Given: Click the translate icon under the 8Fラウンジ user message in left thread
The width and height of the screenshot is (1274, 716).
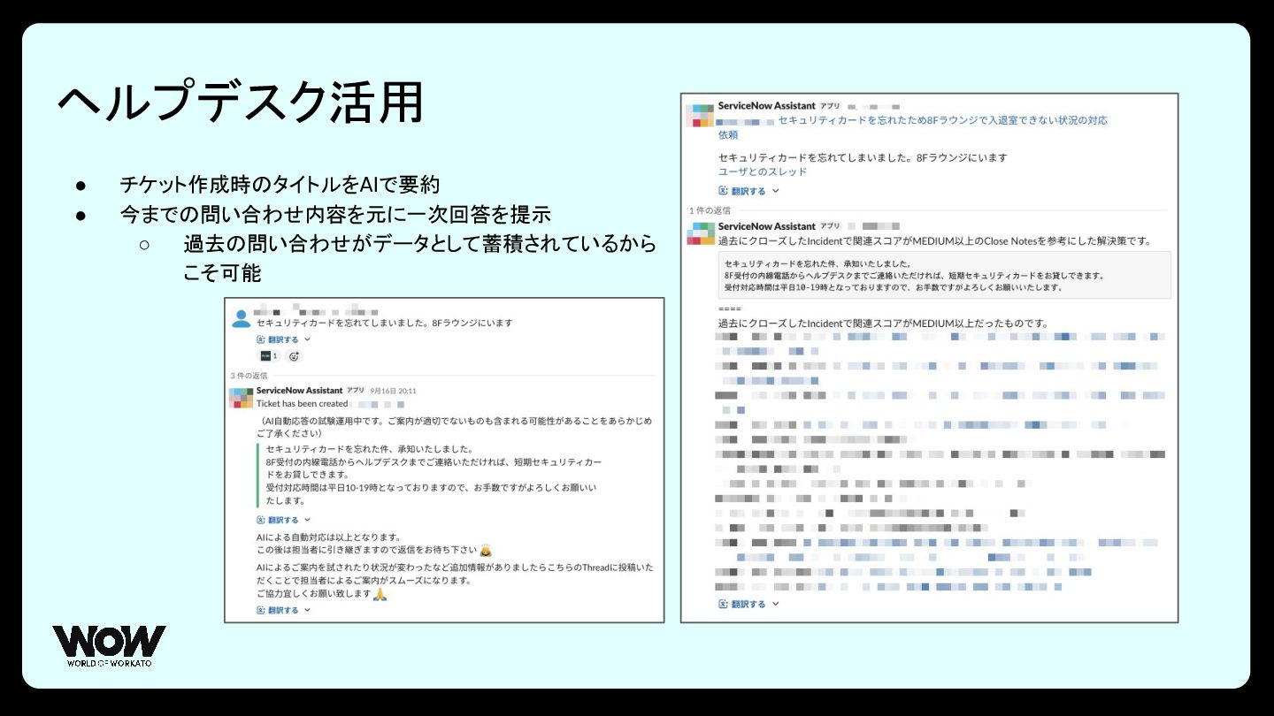Looking at the screenshot, I should pos(261,339).
